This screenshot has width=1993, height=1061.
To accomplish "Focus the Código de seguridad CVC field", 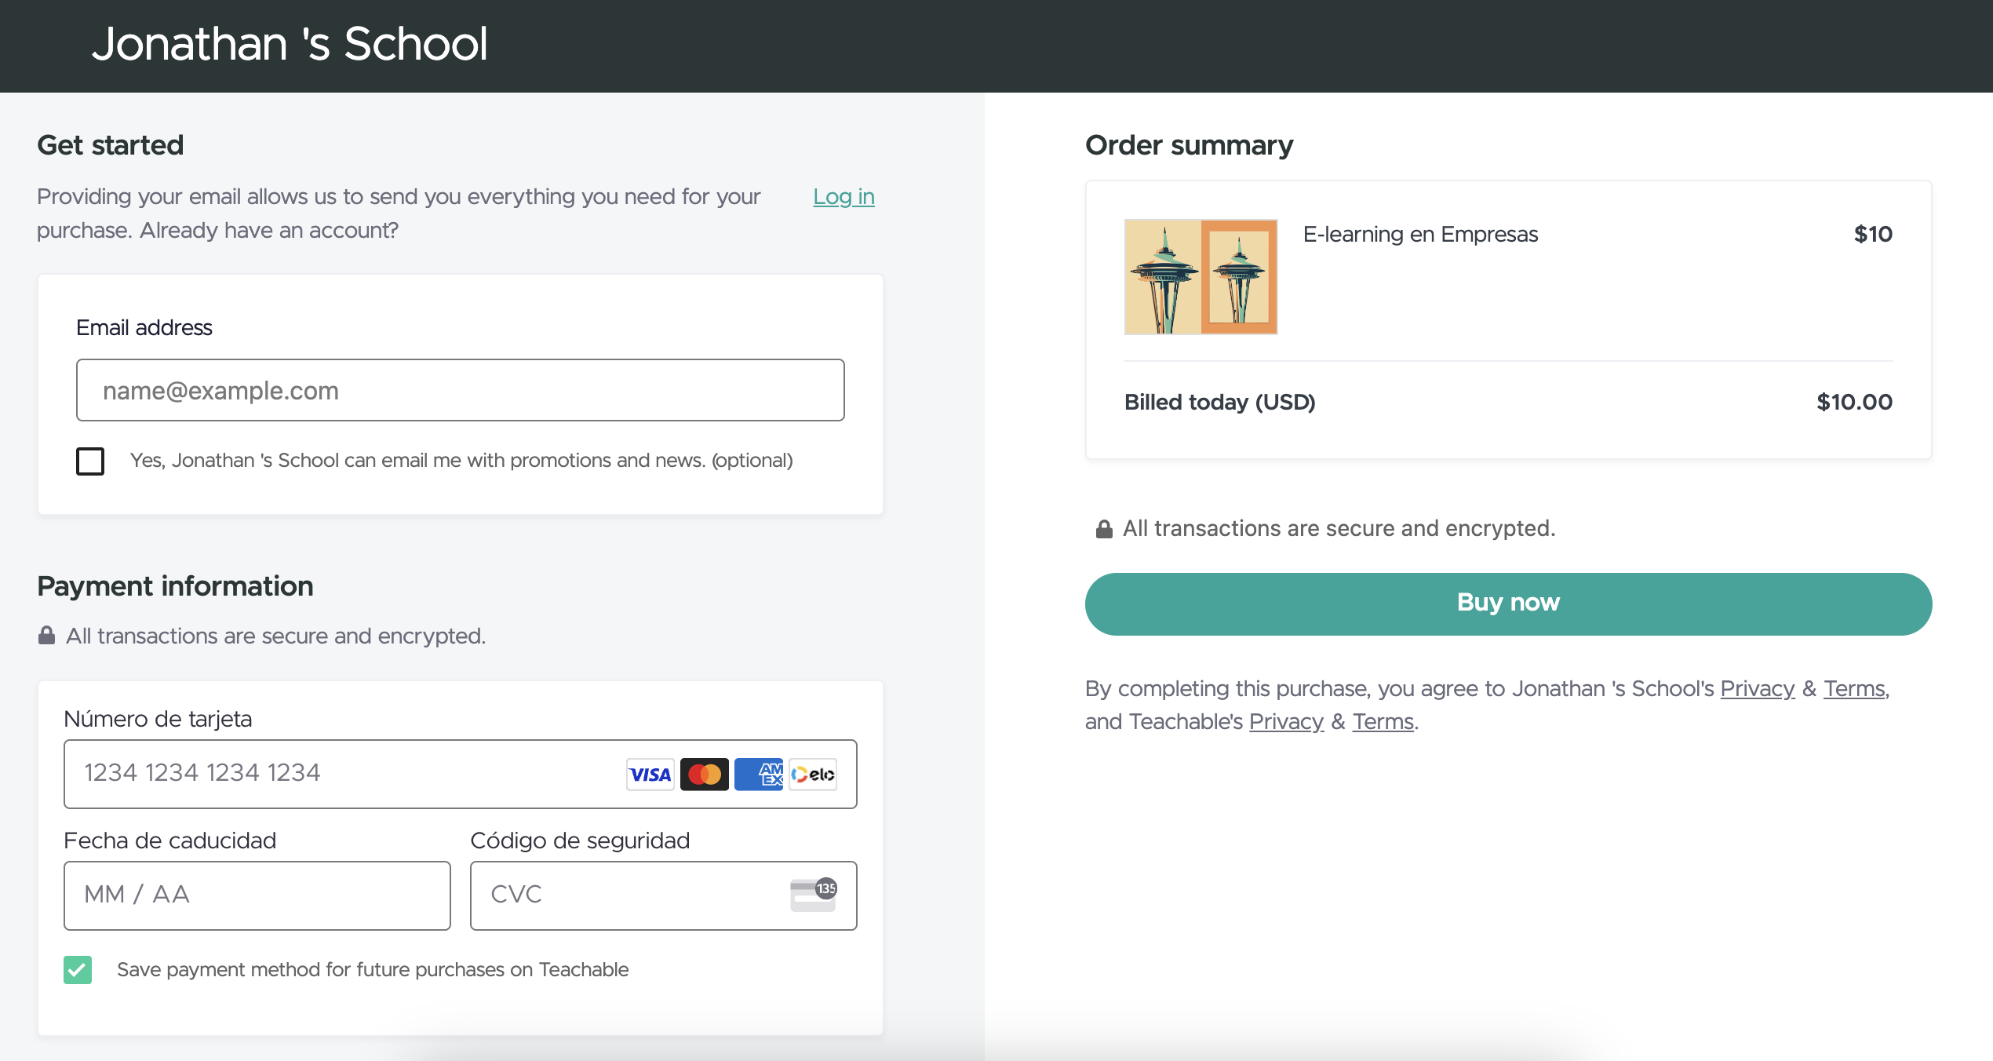I will click(x=664, y=895).
